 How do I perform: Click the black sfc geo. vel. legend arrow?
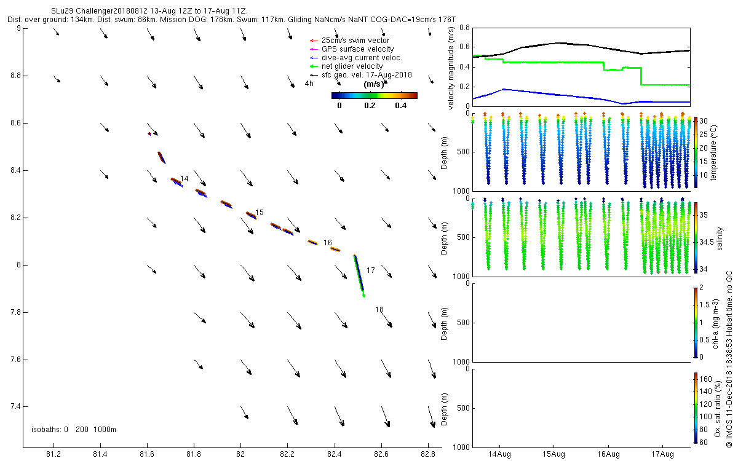(313, 75)
